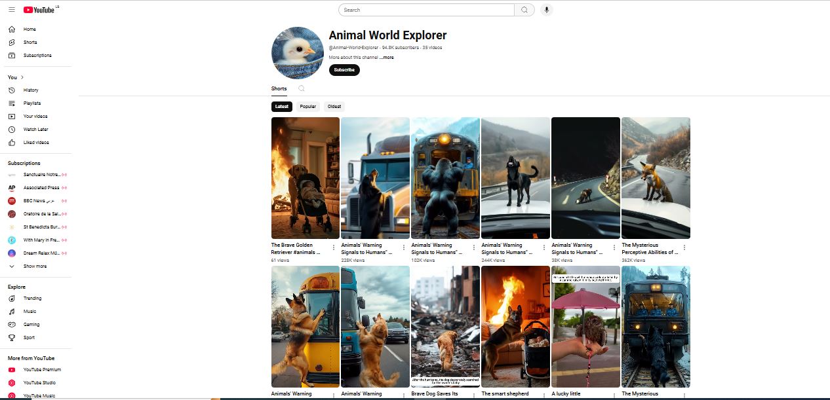Open the Home sidebar item

[30, 29]
